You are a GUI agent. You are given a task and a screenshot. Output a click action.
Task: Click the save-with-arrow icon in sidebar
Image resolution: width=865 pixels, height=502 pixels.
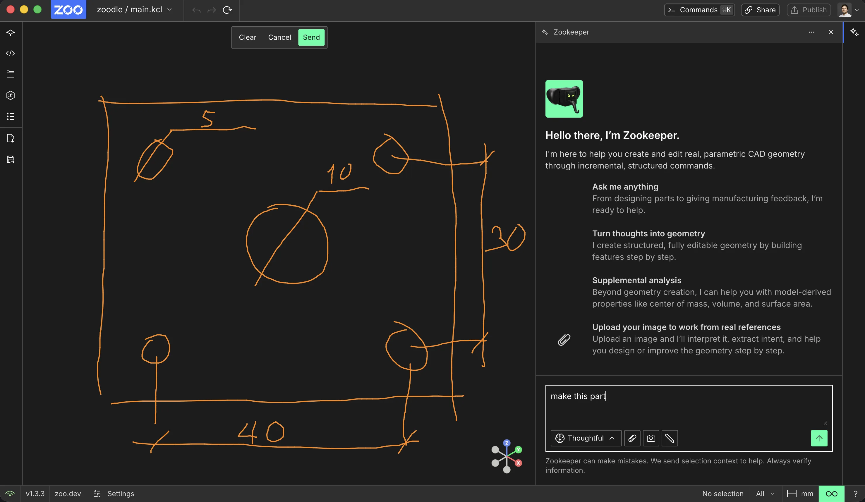coord(11,159)
